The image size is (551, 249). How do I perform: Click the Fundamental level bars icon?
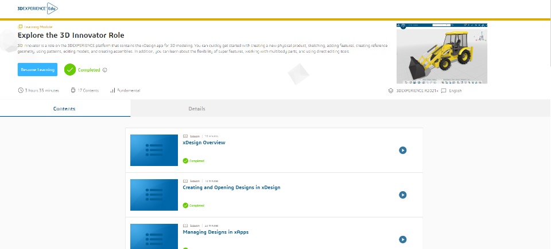(112, 90)
